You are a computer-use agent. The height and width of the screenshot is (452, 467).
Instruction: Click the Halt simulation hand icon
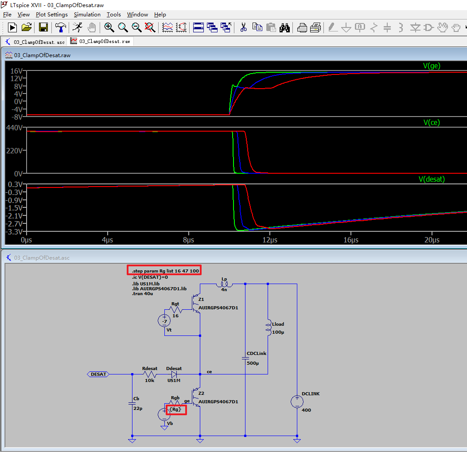click(x=92, y=27)
